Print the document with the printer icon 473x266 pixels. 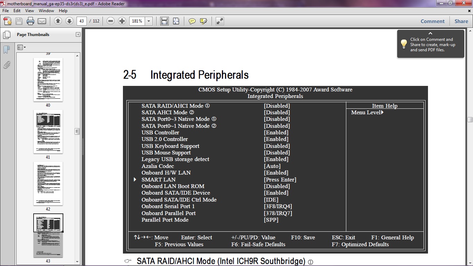[x=30, y=21]
